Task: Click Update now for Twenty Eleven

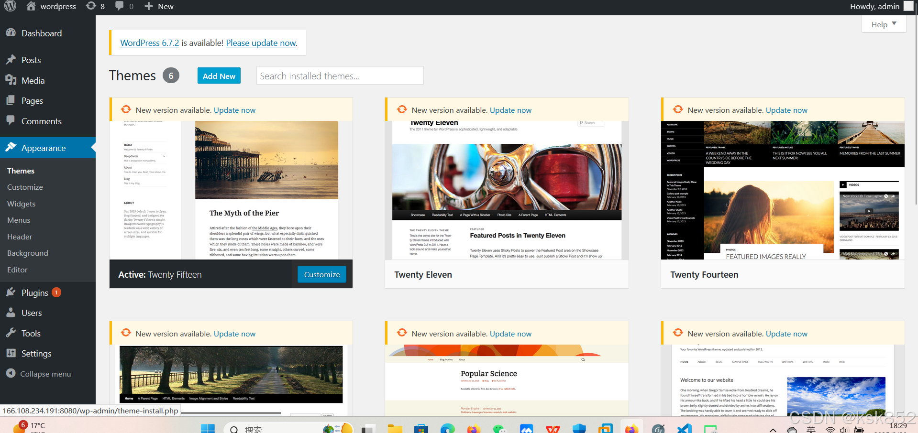Action: 510,110
